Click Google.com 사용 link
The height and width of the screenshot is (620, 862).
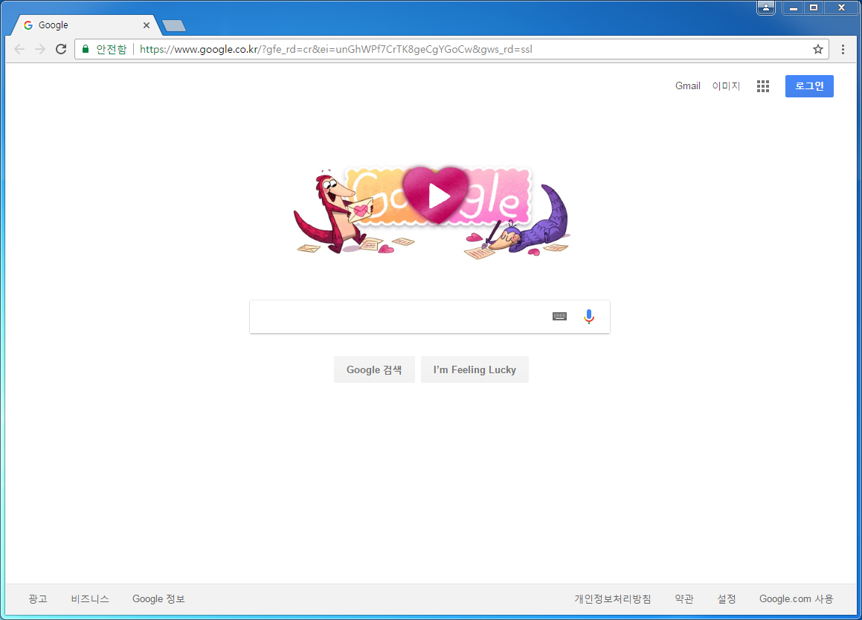[796, 598]
